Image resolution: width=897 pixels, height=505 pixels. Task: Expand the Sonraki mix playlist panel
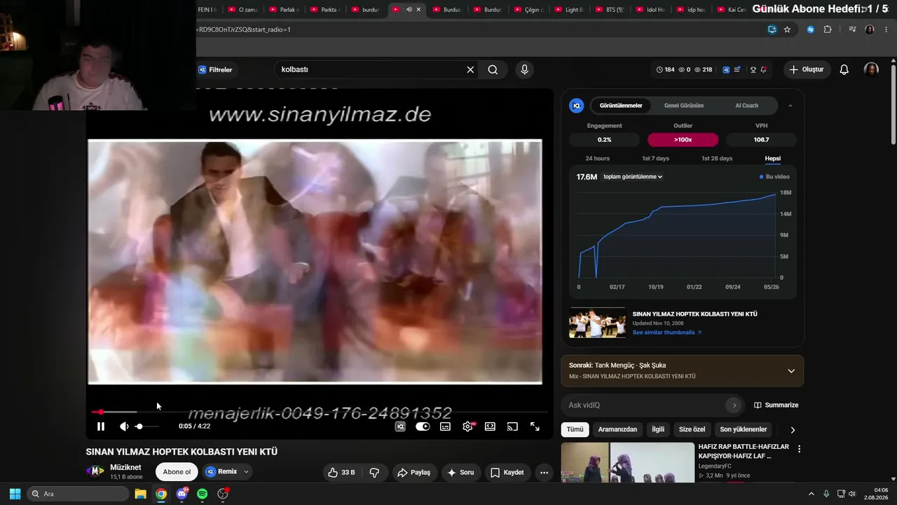(x=791, y=370)
